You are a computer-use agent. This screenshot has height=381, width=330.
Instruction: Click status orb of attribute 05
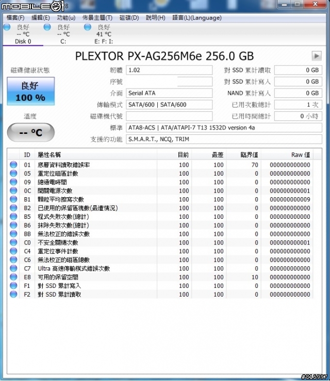13,173
